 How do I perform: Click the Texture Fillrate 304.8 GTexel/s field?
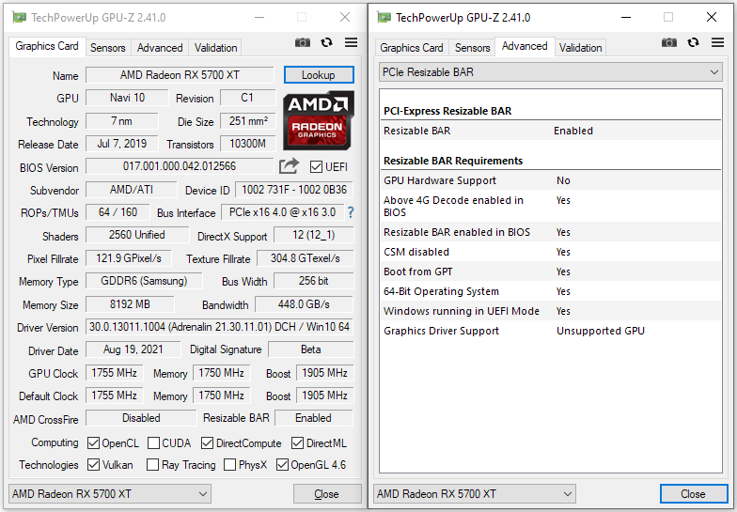305,258
